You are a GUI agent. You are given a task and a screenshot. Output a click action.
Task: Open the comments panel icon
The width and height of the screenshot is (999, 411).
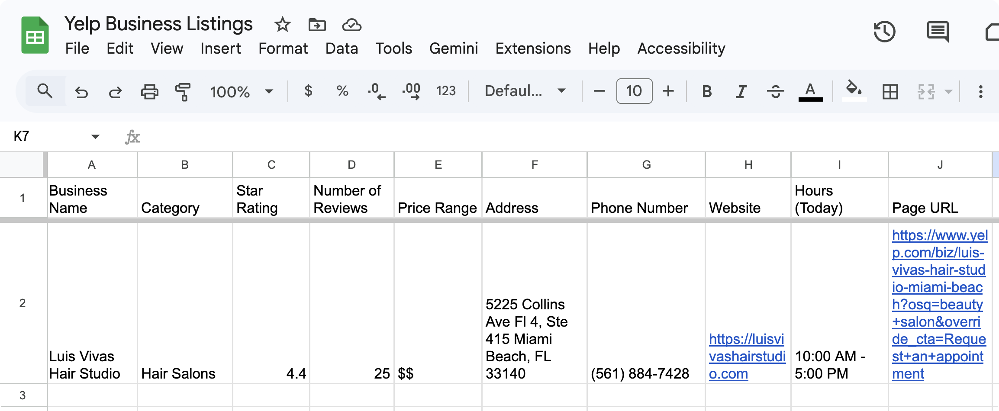click(x=938, y=32)
